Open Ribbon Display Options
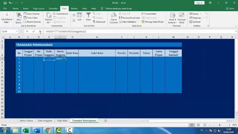The width and height of the screenshot is (238, 134). coord(210,3)
